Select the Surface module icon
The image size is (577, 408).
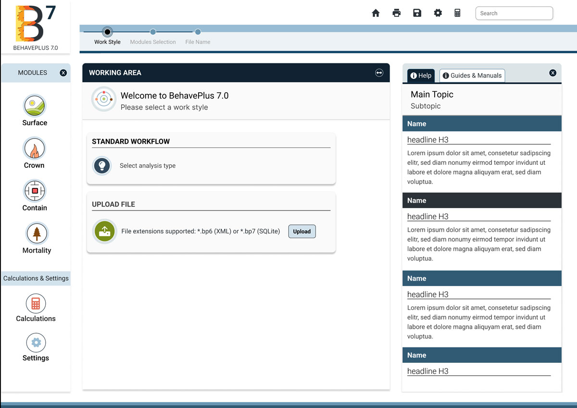34,105
